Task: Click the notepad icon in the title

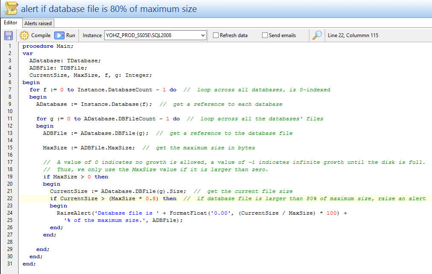Action: pos(11,8)
